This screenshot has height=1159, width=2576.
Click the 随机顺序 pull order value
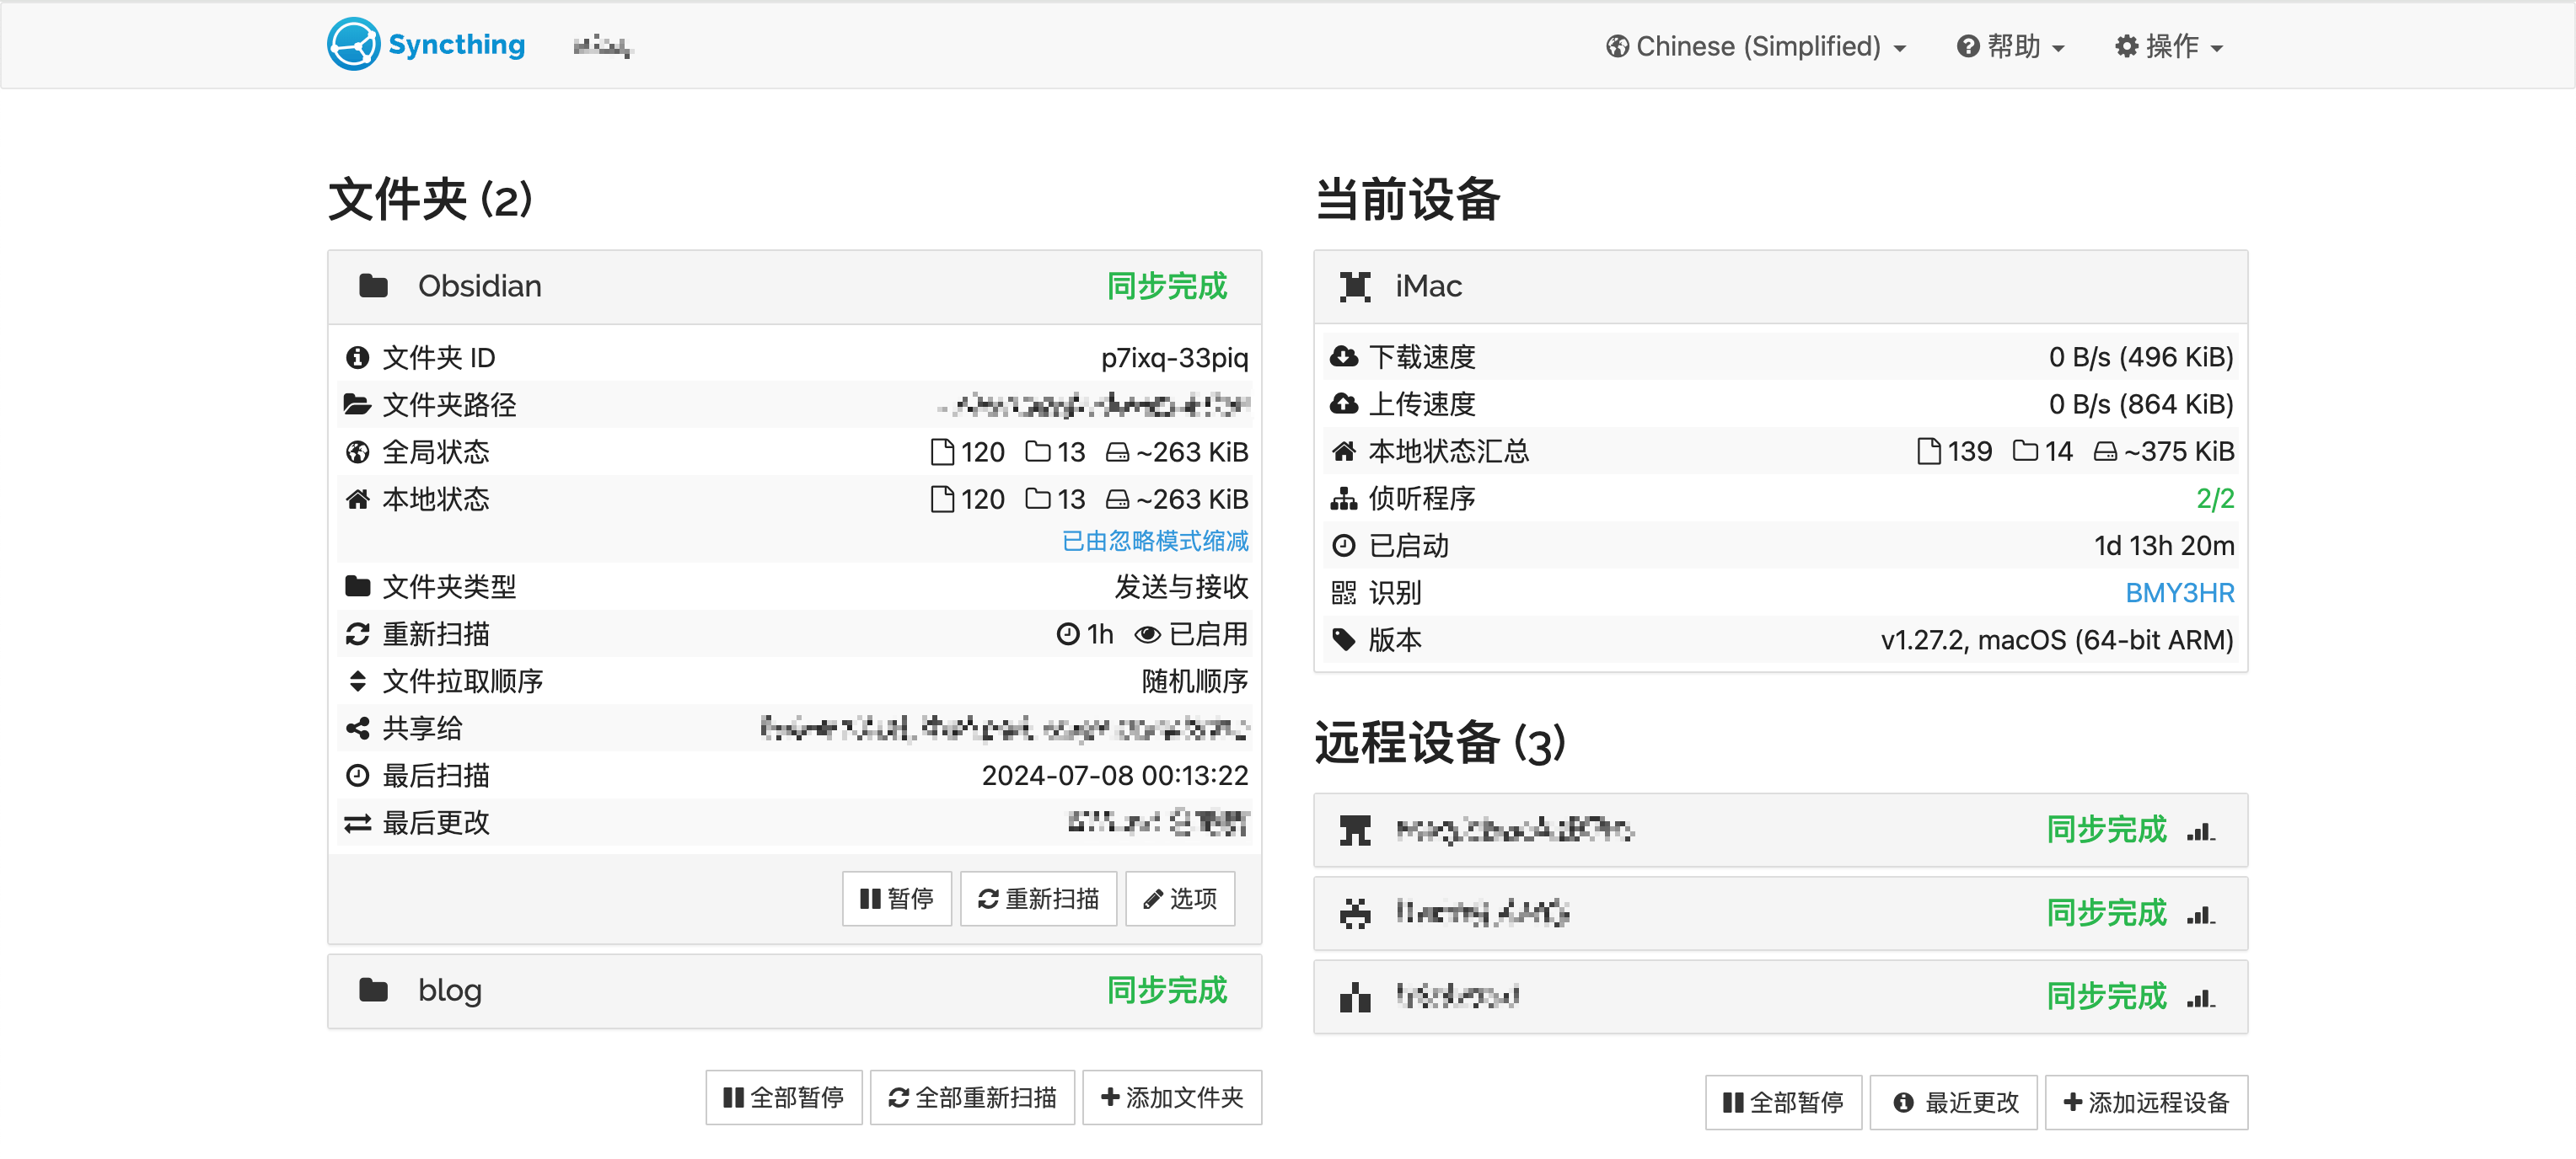click(x=1195, y=681)
